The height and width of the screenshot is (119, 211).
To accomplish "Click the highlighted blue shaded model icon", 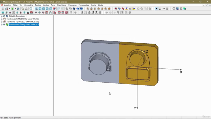I will tap(81, 9).
